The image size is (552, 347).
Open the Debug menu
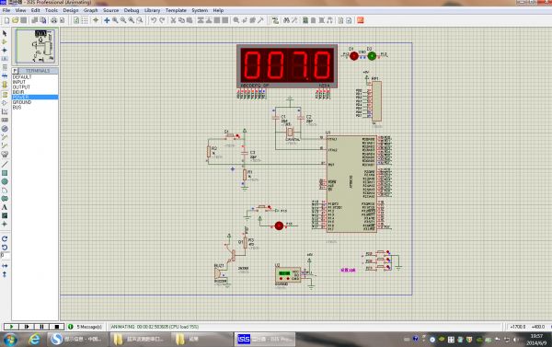[x=132, y=10]
